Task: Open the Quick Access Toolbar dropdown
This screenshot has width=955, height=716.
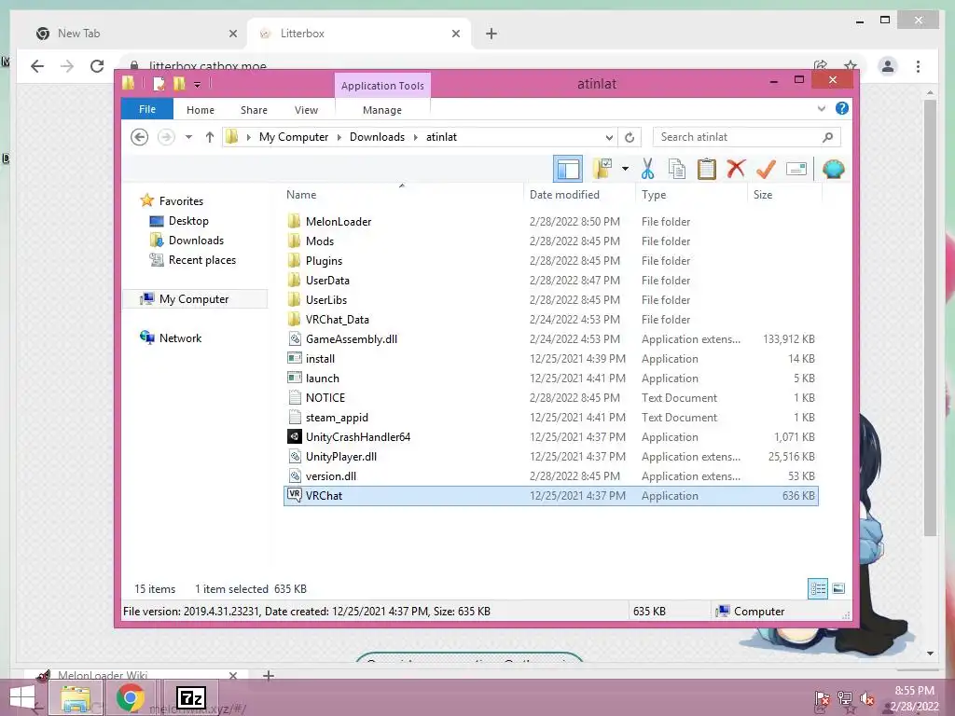Action: pos(197,85)
